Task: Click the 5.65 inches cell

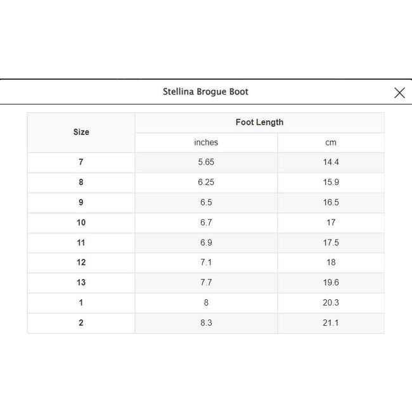Action: click(x=206, y=162)
